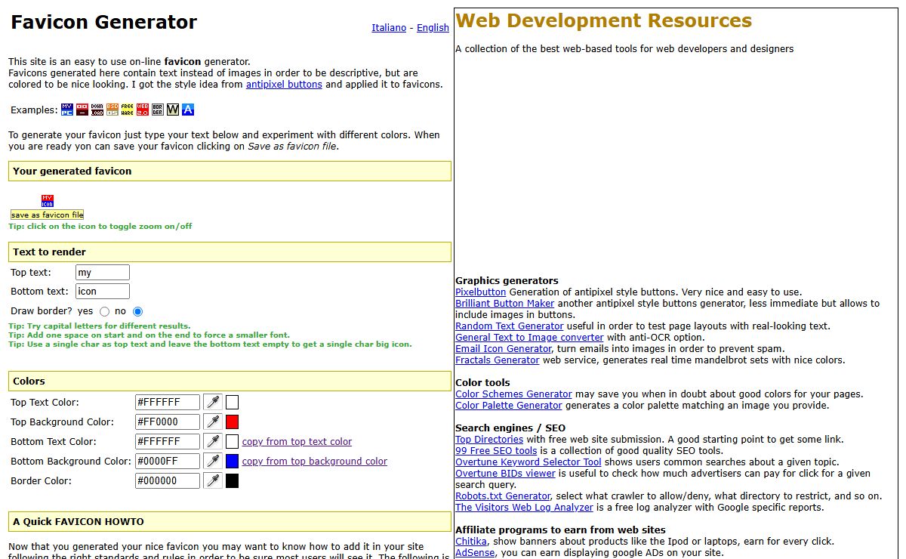The width and height of the screenshot is (906, 559).
Task: Click the 'Your generated favicon' section header
Action: tap(230, 171)
